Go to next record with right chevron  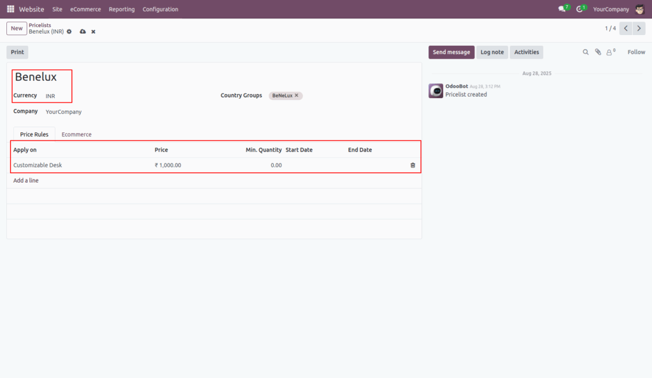pos(639,28)
